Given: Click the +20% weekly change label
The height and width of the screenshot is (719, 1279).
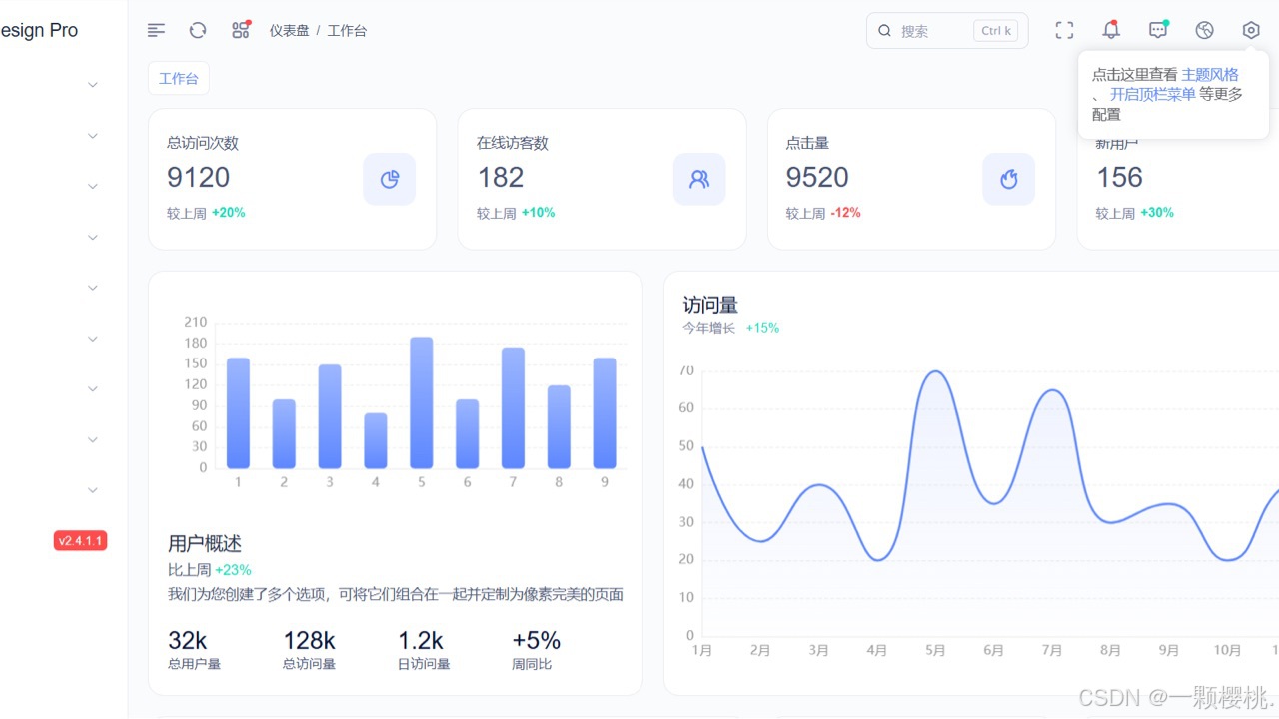Looking at the screenshot, I should [x=228, y=213].
